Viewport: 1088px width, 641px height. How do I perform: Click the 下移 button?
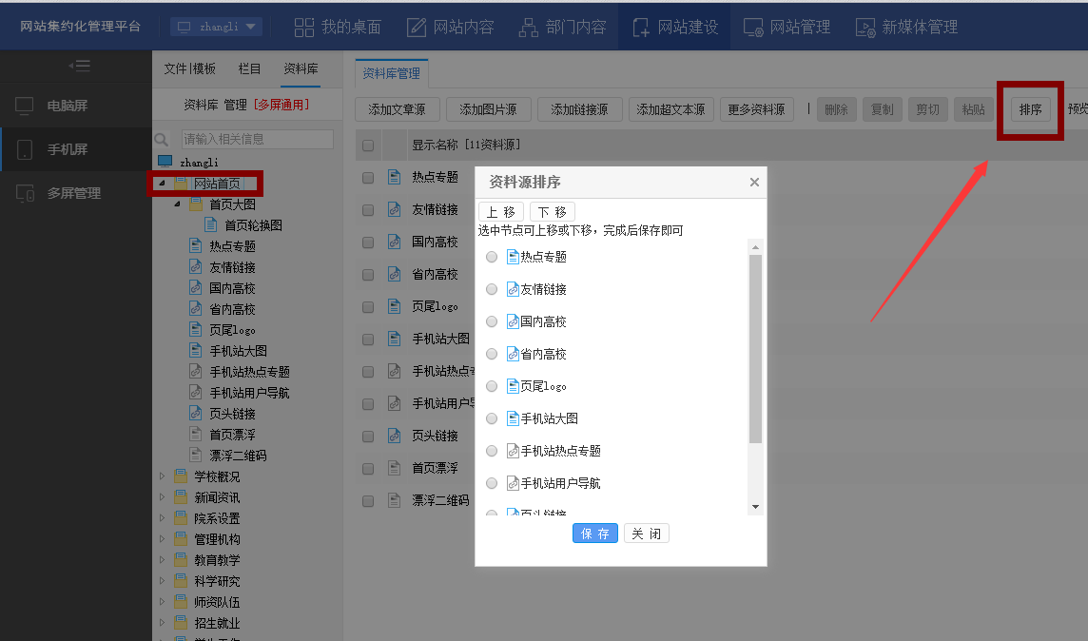tap(553, 212)
